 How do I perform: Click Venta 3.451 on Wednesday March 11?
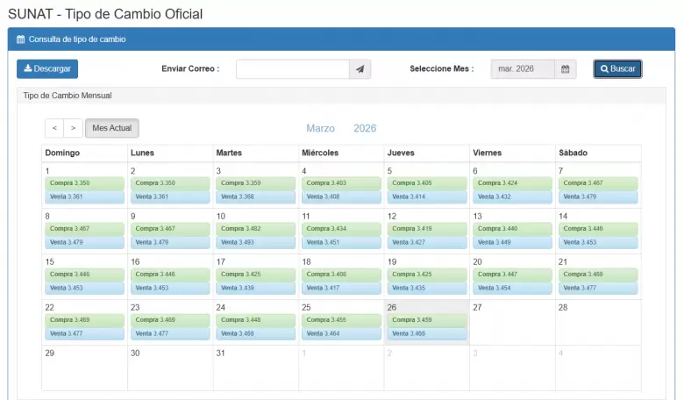[341, 242]
